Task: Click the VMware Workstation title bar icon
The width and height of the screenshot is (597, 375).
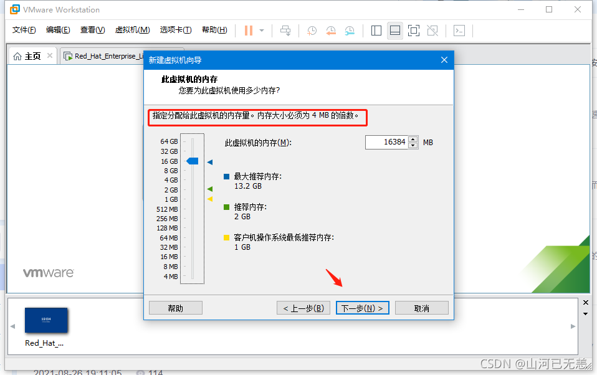Action: (x=15, y=9)
